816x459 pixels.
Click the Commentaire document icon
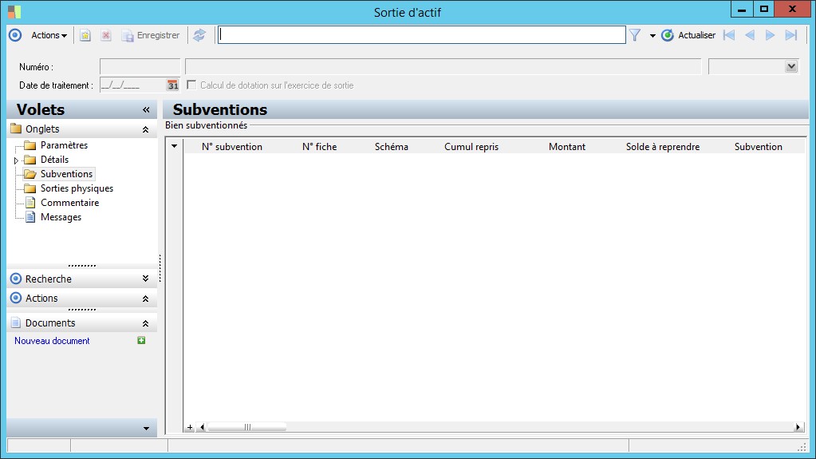tap(30, 202)
